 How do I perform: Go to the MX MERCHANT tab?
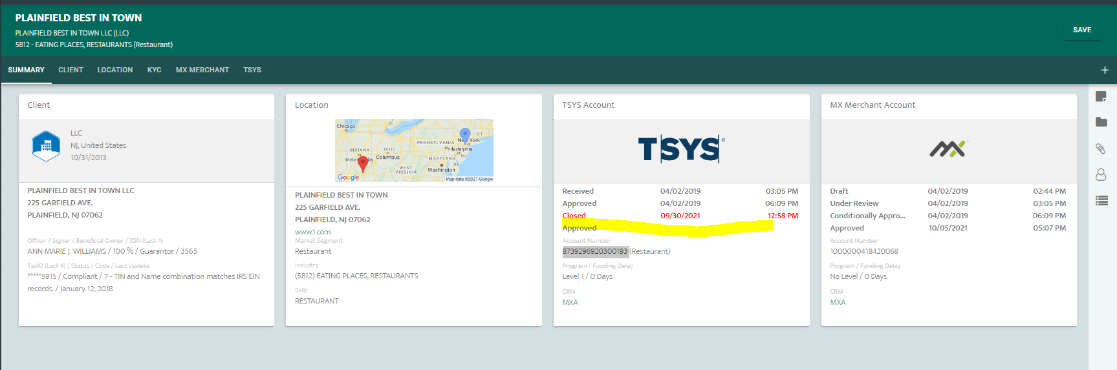click(202, 70)
